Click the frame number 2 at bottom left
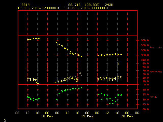The image size is (163, 122). coord(5,120)
